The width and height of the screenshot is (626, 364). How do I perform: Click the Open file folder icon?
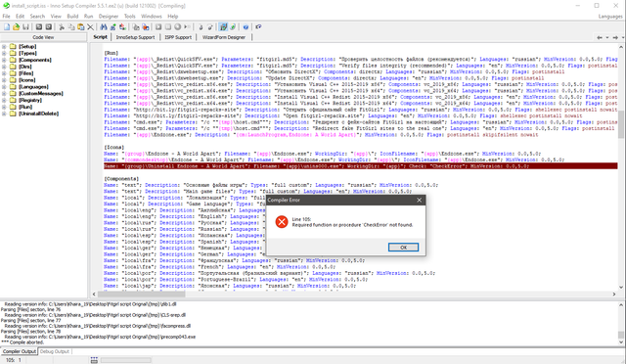point(16,26)
